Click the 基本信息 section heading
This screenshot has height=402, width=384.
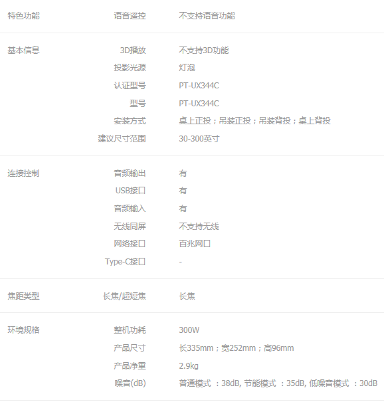[23, 50]
